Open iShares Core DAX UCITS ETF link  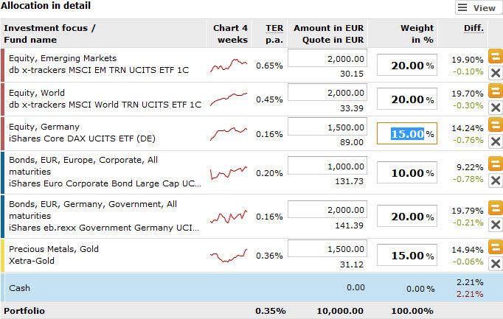(82, 138)
